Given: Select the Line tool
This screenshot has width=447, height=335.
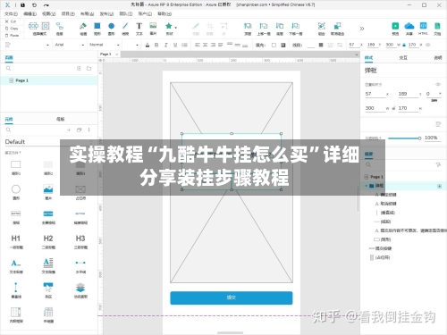Looking at the screenshot, I should pos(125,29).
